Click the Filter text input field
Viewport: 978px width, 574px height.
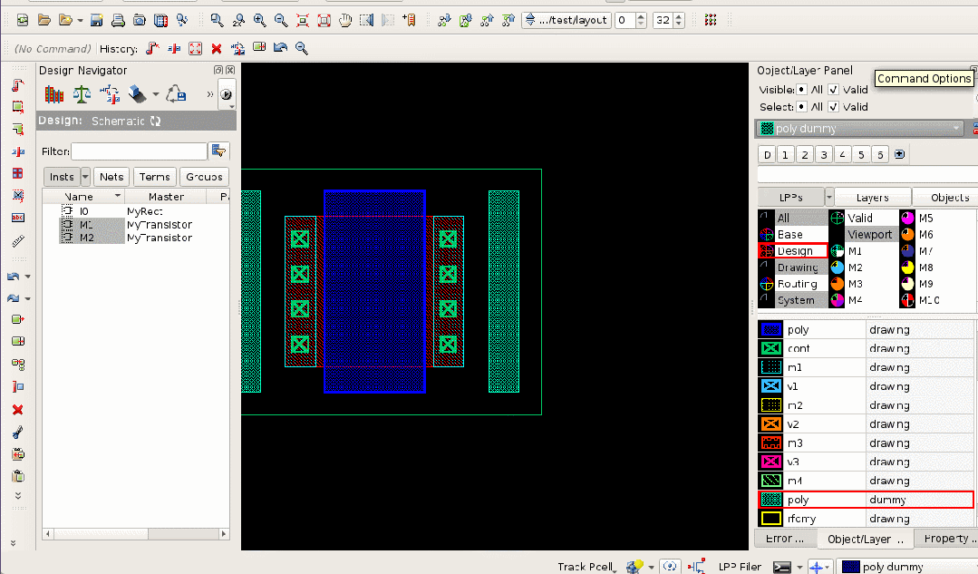pos(139,151)
